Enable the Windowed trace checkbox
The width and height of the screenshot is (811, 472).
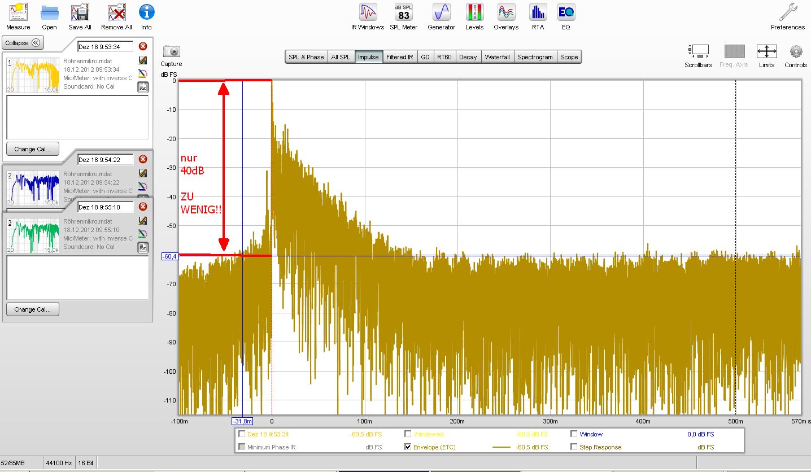pos(408,434)
